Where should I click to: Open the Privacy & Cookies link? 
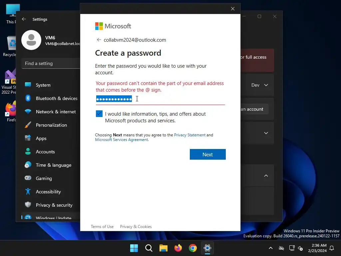136,227
